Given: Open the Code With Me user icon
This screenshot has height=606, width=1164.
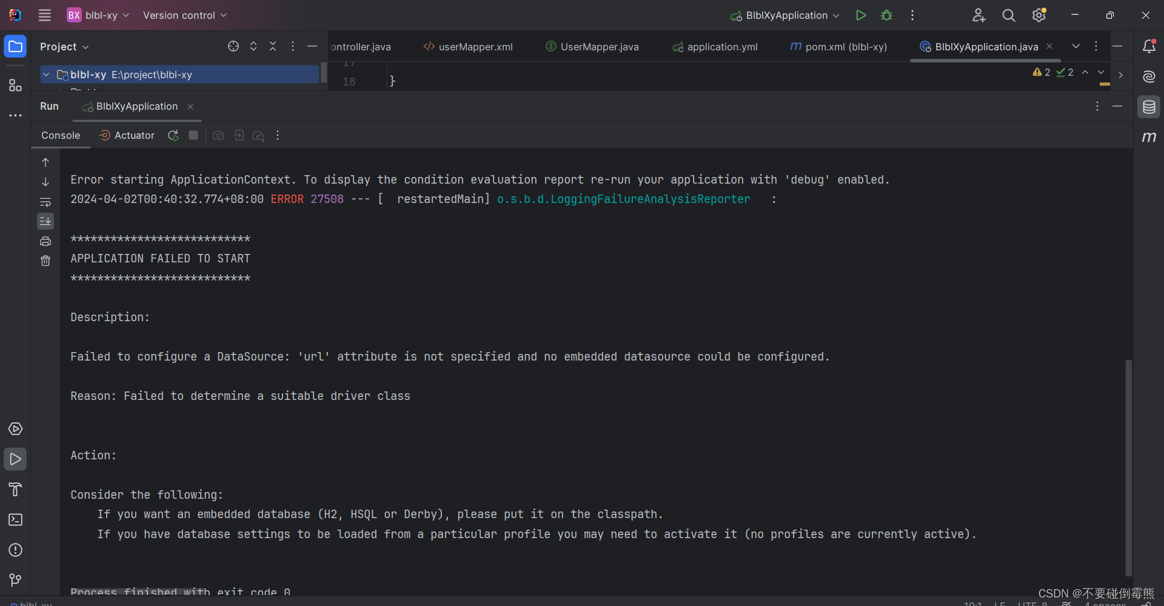Looking at the screenshot, I should (x=978, y=15).
